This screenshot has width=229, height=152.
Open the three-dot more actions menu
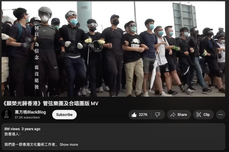(221, 115)
